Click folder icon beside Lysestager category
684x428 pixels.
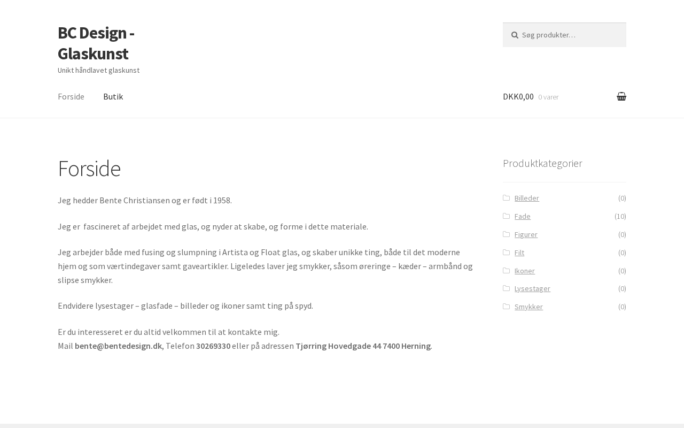(x=506, y=288)
